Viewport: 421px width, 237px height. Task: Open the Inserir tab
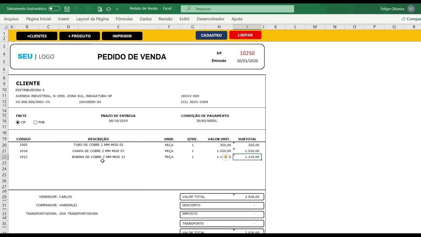click(x=63, y=19)
